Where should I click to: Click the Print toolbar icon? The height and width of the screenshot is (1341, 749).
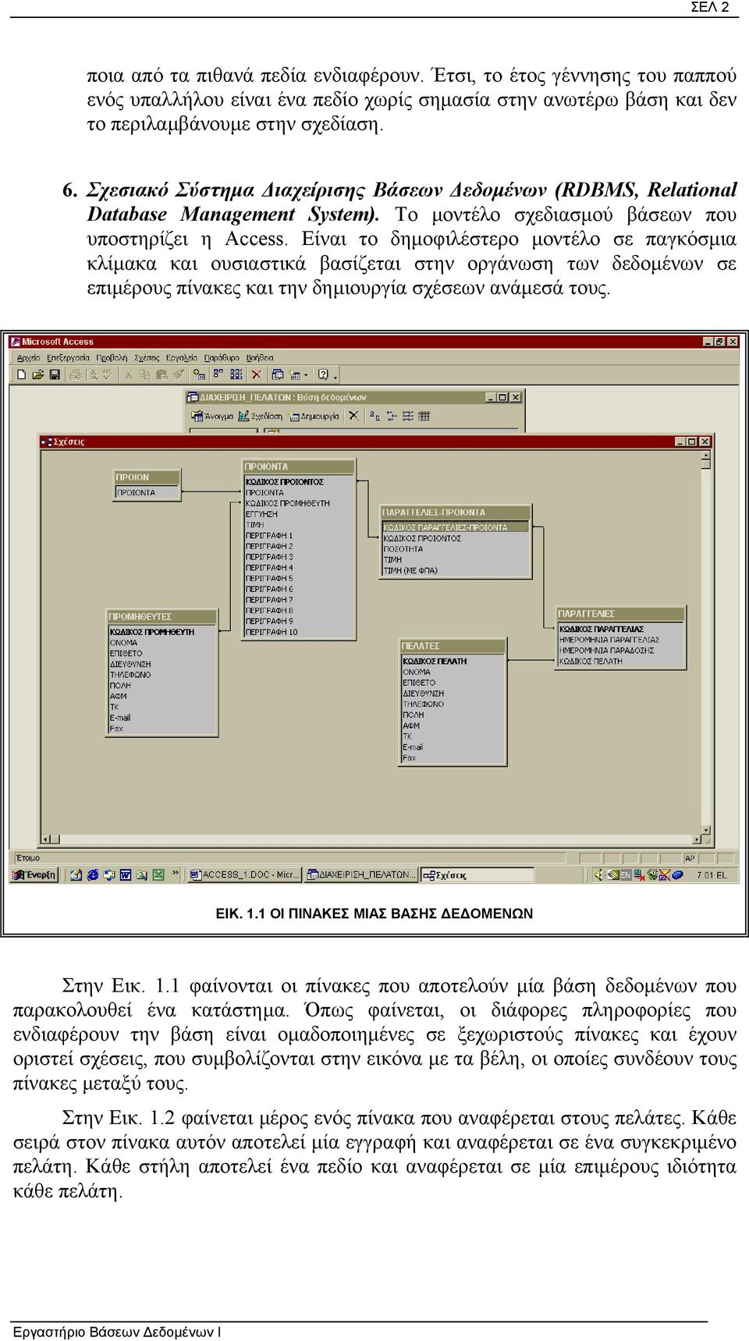[75, 374]
